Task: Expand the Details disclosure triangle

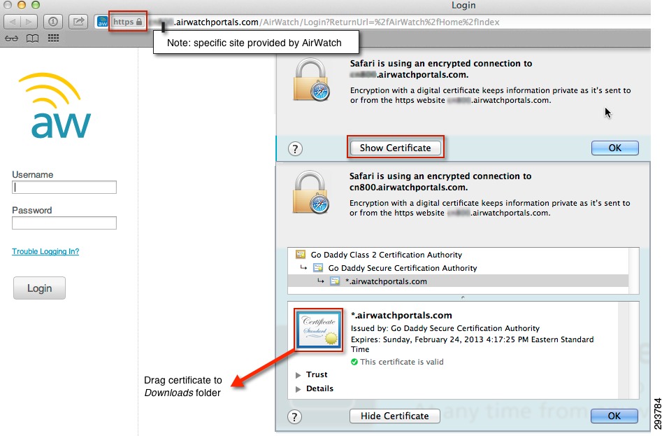Action: coord(298,389)
